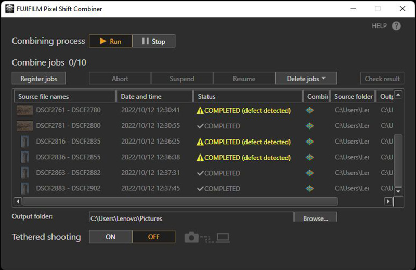The height and width of the screenshot is (270, 416).
Task: Click warning icon on DSCF2836 - DSCF2855 row
Action: point(200,157)
